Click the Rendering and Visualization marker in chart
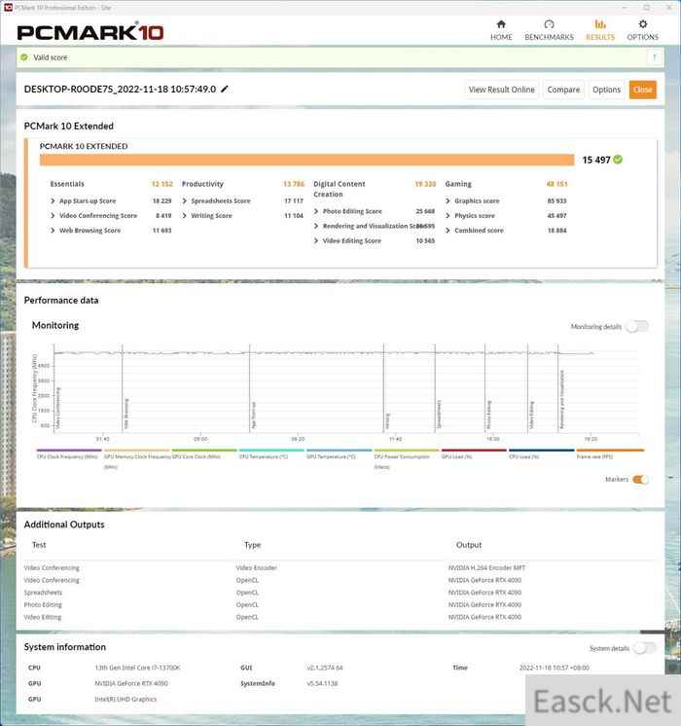 point(557,389)
